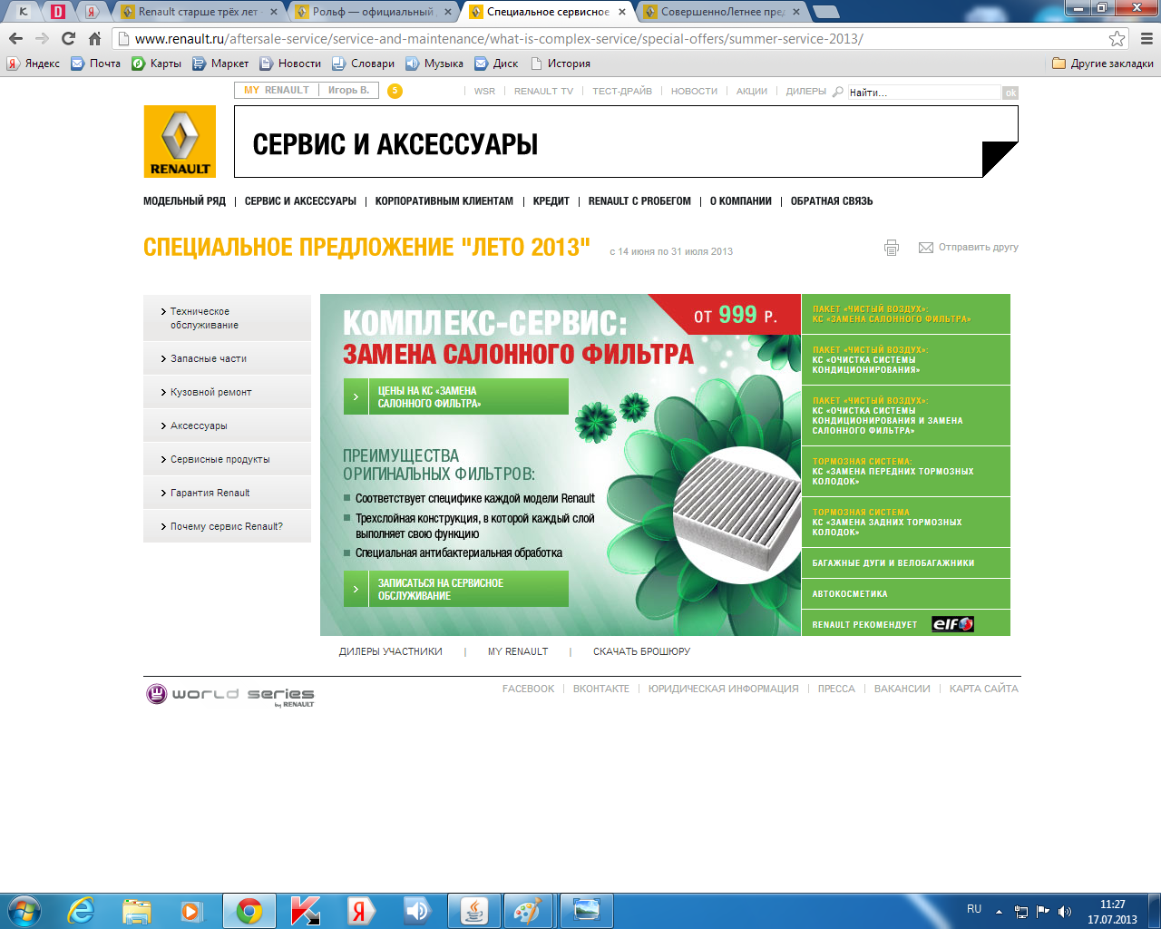Image resolution: width=1161 pixels, height=929 pixels.
Task: Click the ЦЕНЫ НА КС «ЗАМЕНА САЛОННОГО ФИЛЬТРА» button
Action: click(456, 396)
